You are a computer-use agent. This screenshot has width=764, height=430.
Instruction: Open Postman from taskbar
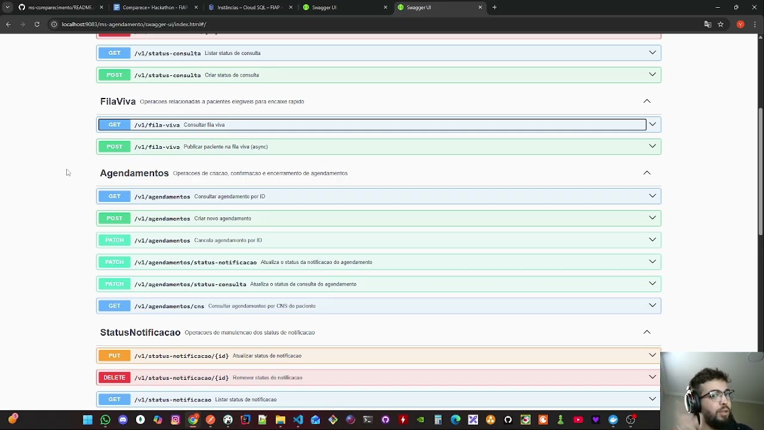pyautogui.click(x=211, y=420)
